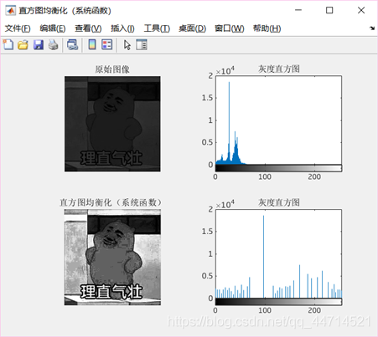378x337 pixels.
Task: Click the 原始图像 dark bear image
Action: [x=112, y=124]
